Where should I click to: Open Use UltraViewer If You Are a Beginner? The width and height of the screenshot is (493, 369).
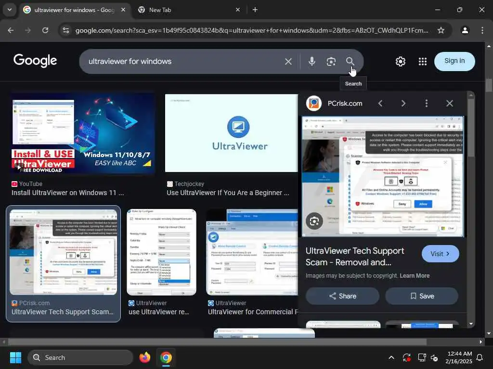[x=228, y=193]
